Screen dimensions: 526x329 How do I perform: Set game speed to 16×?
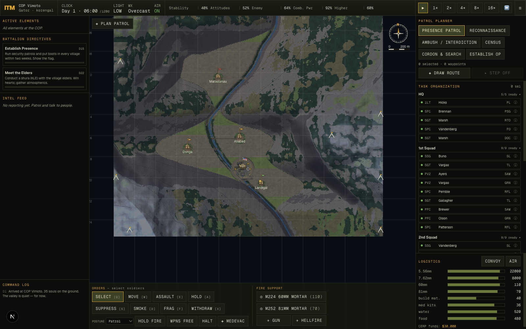(x=492, y=8)
